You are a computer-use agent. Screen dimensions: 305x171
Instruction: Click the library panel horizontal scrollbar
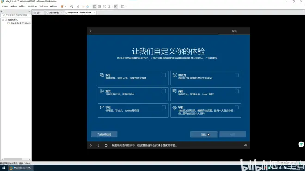point(16,159)
